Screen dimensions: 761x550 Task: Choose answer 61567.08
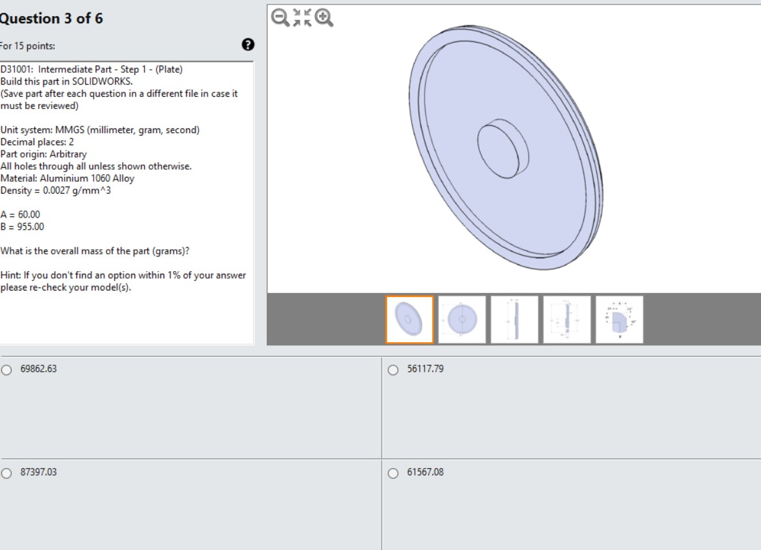pyautogui.click(x=392, y=472)
